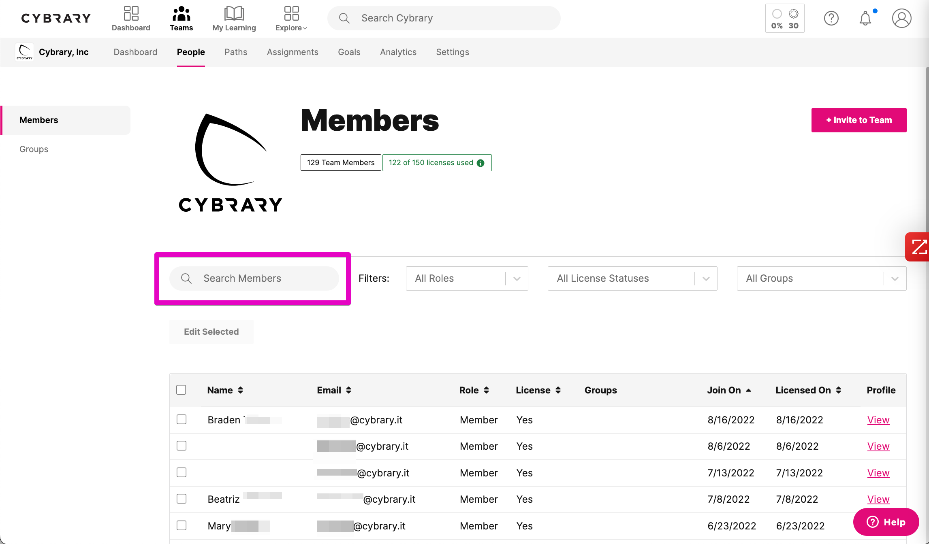
Task: Select the checkbox for Beatriz's row
Action: (x=182, y=499)
